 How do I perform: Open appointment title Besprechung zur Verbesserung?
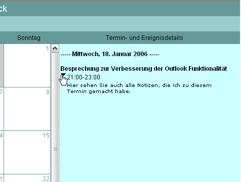(144, 69)
